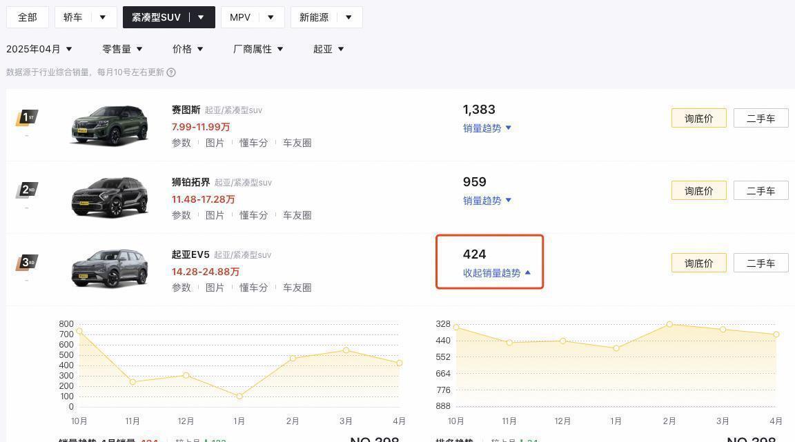Click the 3月 data point on sales chart
Viewport: 795px width, 442px height.
click(346, 350)
